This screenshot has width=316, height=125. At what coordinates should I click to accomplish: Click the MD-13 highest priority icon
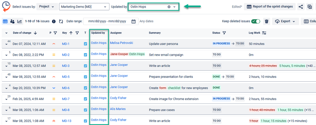click(53, 121)
